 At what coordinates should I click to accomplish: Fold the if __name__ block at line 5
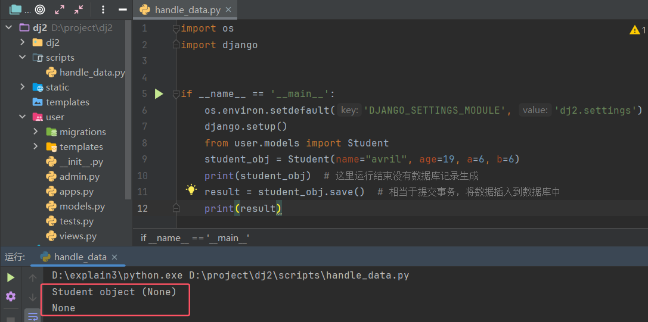(176, 93)
